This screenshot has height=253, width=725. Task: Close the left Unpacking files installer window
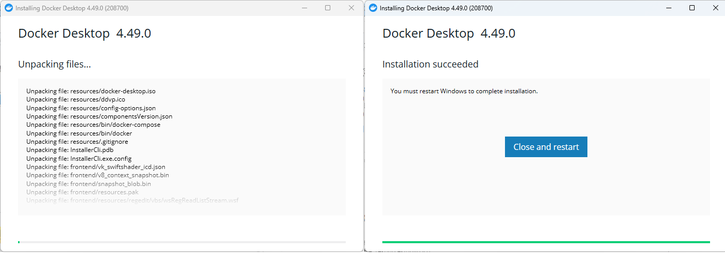coord(351,8)
